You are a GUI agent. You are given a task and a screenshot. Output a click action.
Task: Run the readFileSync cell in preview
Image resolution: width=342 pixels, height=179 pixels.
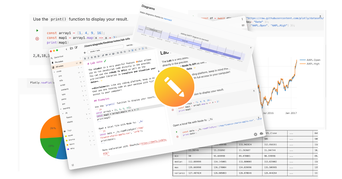176,132
